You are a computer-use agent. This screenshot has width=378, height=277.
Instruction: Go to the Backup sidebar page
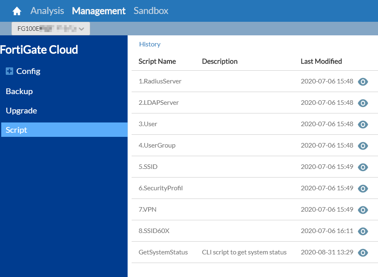tap(19, 91)
